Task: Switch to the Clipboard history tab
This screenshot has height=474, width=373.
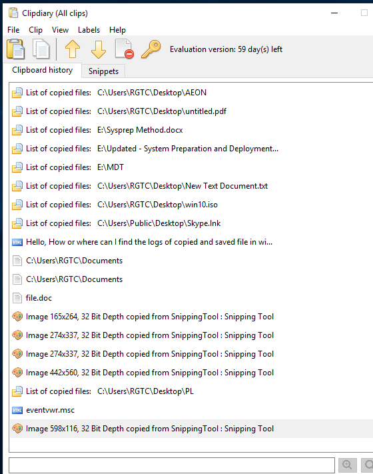Action: [42, 70]
